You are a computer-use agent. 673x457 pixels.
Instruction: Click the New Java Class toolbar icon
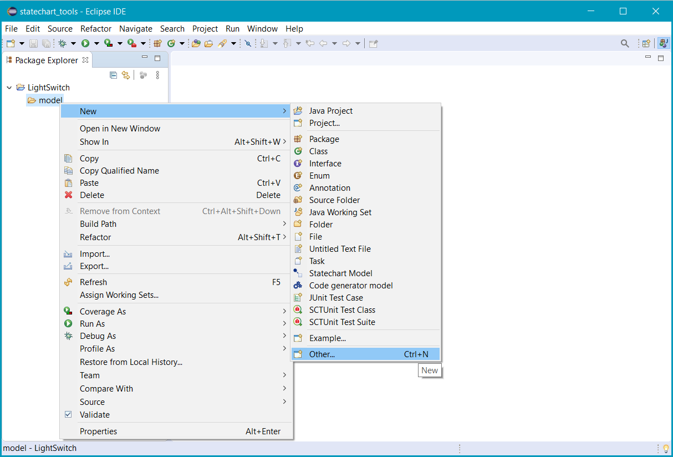pos(171,43)
